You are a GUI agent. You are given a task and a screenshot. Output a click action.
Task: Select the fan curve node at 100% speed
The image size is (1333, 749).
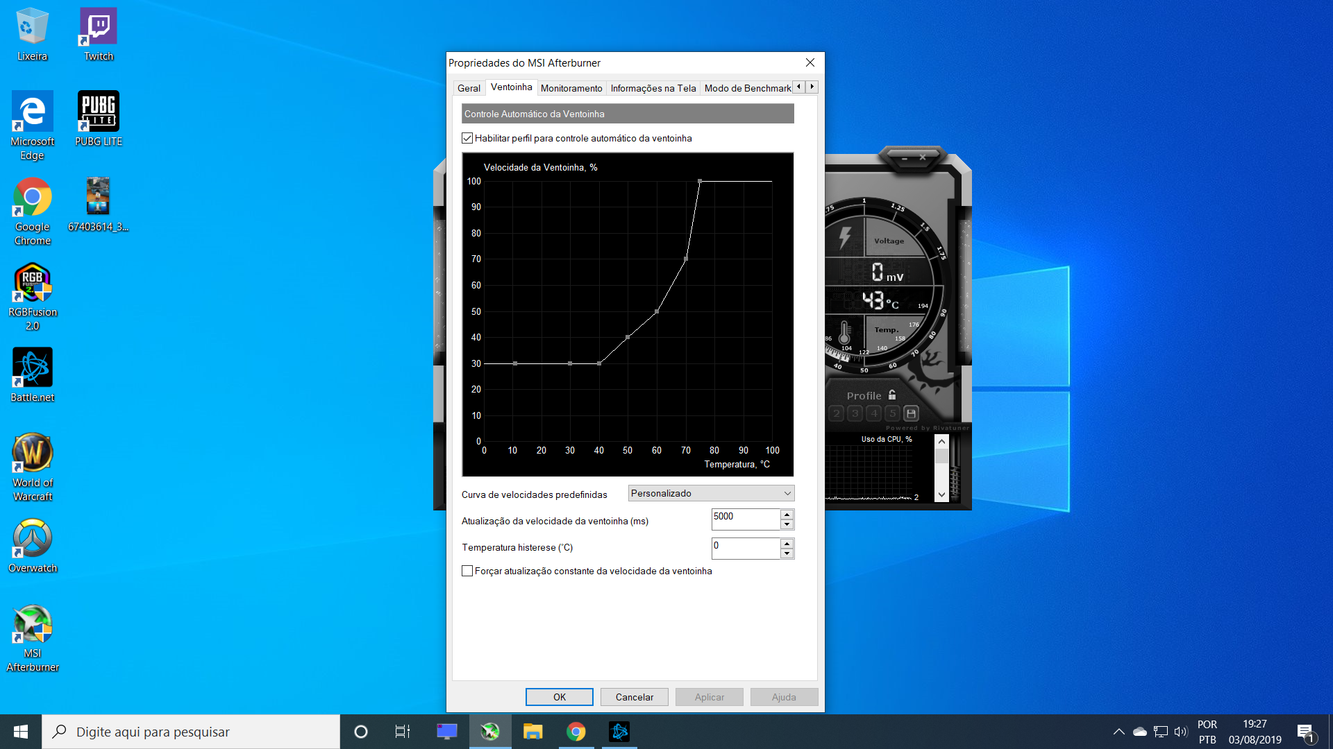tap(700, 181)
